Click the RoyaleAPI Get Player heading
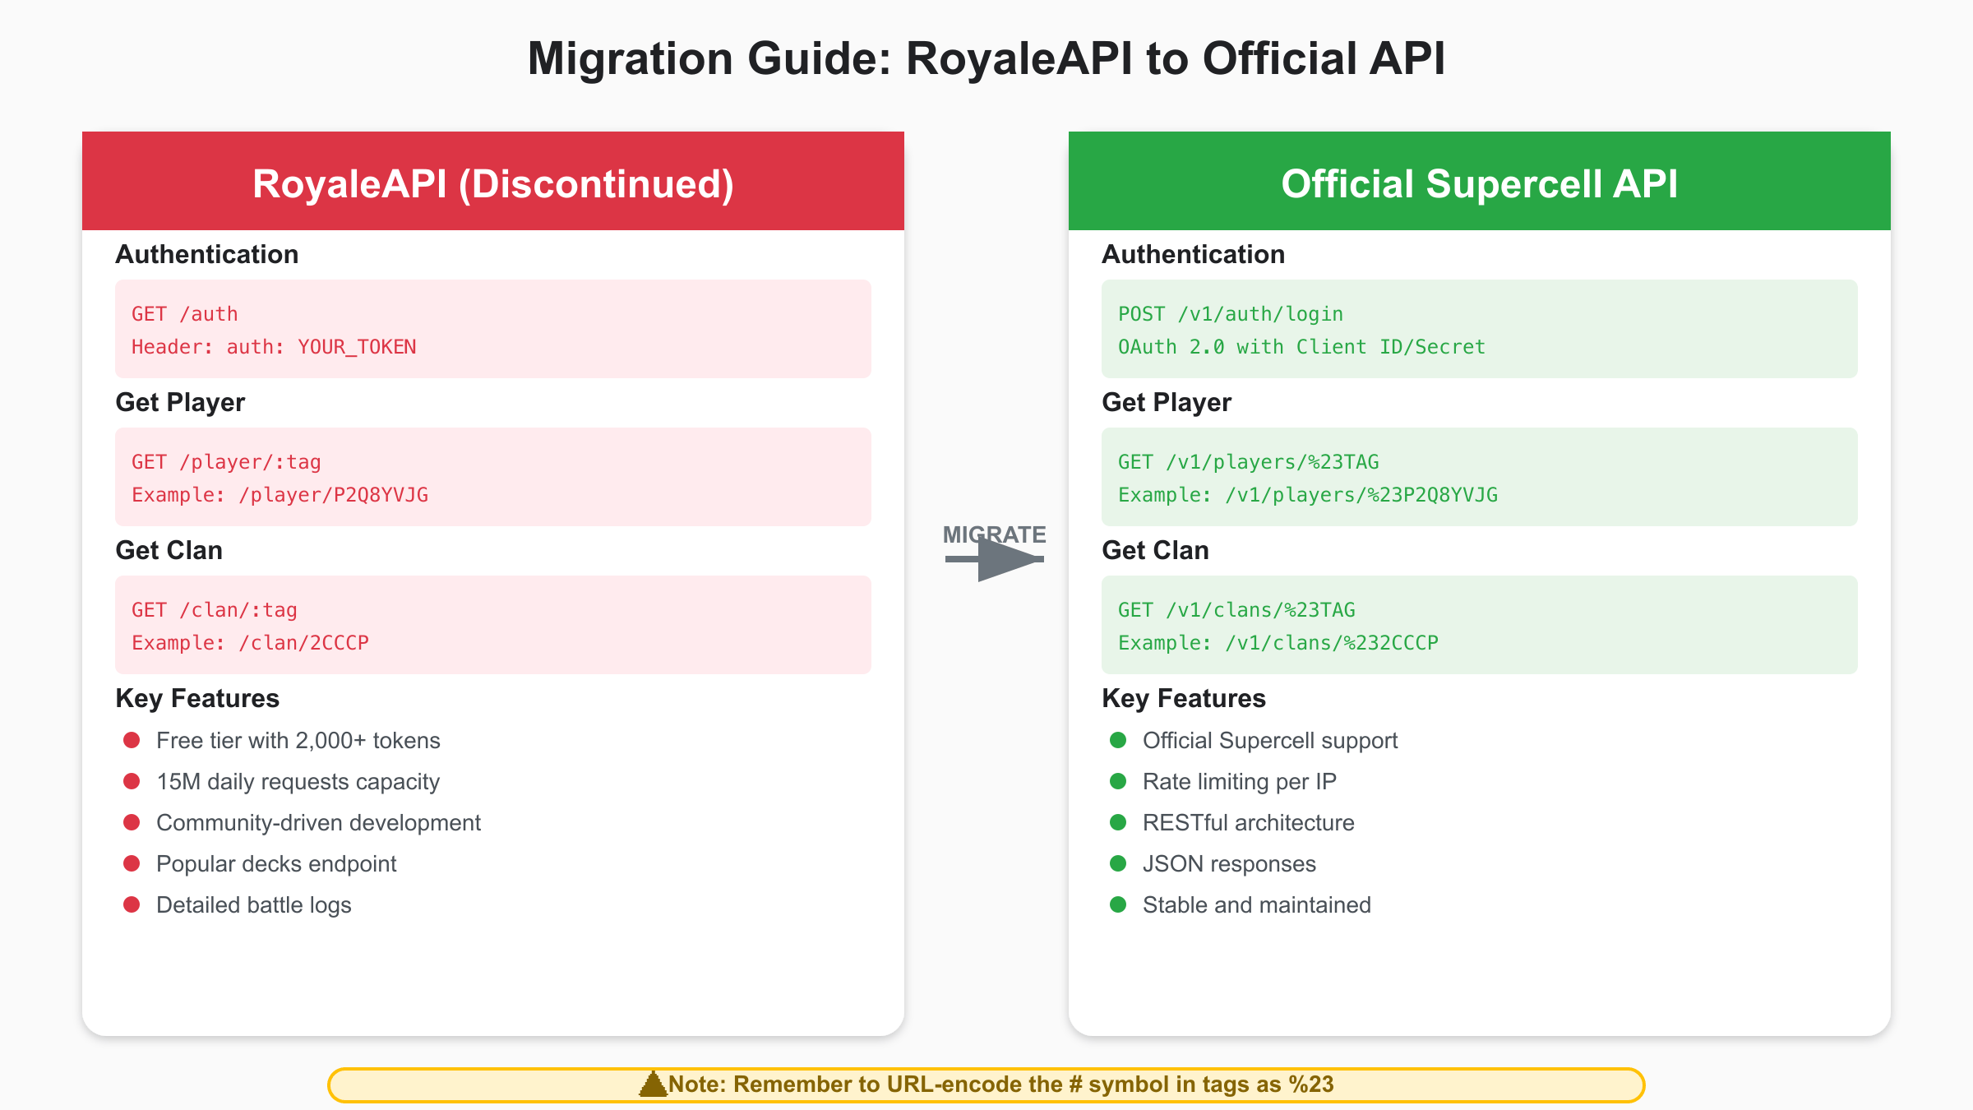 pos(180,403)
